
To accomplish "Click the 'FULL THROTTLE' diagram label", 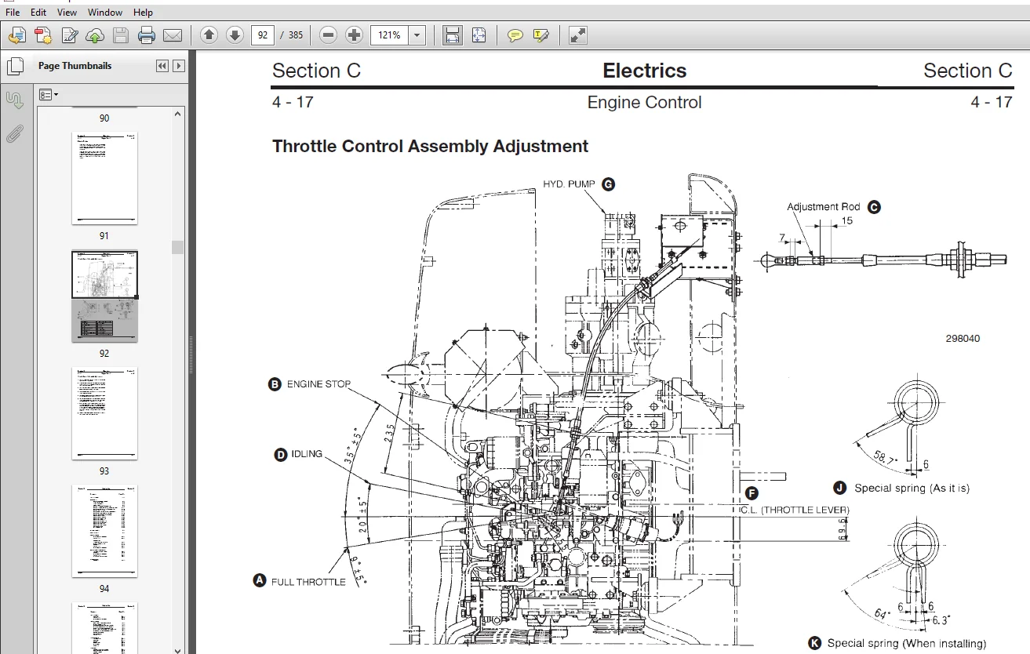I will click(308, 582).
